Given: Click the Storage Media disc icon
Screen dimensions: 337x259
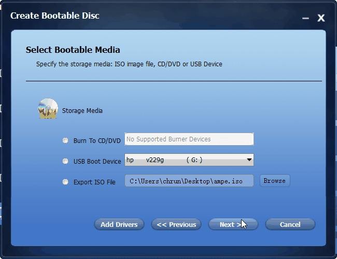Looking at the screenshot, I should tap(48, 108).
